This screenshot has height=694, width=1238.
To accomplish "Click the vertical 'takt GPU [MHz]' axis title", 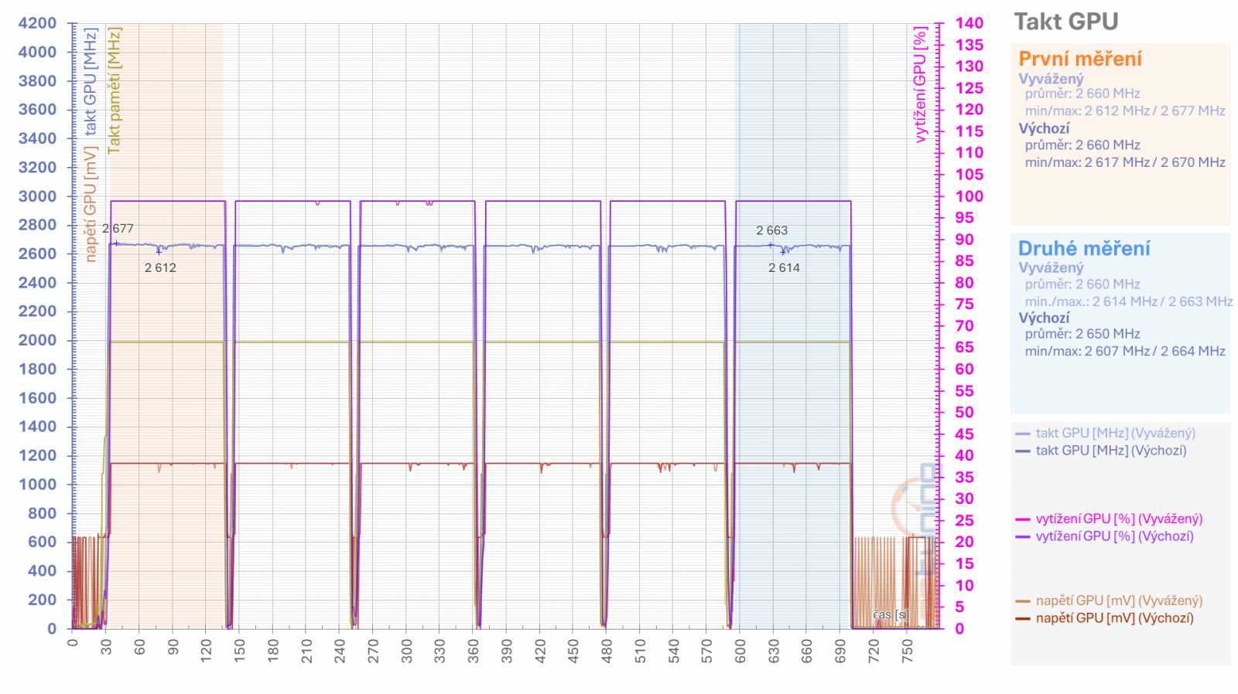I will (91, 81).
